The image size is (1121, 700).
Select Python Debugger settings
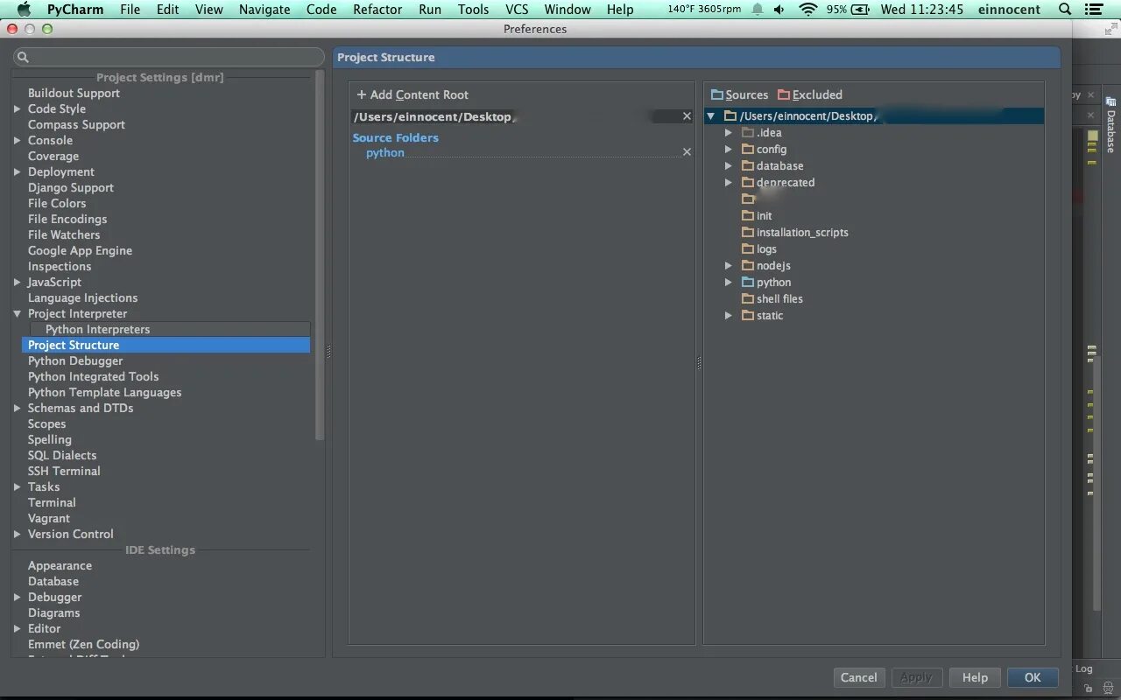[x=75, y=360]
